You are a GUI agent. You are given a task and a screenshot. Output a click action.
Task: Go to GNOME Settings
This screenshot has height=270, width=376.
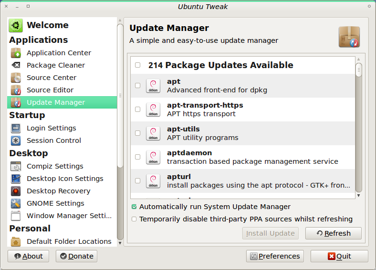click(62, 203)
